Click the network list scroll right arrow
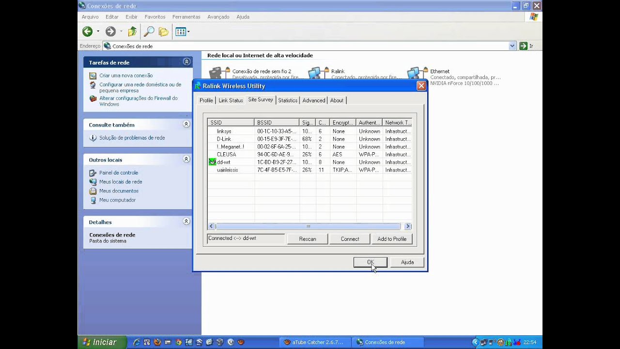This screenshot has width=620, height=349. (408, 226)
